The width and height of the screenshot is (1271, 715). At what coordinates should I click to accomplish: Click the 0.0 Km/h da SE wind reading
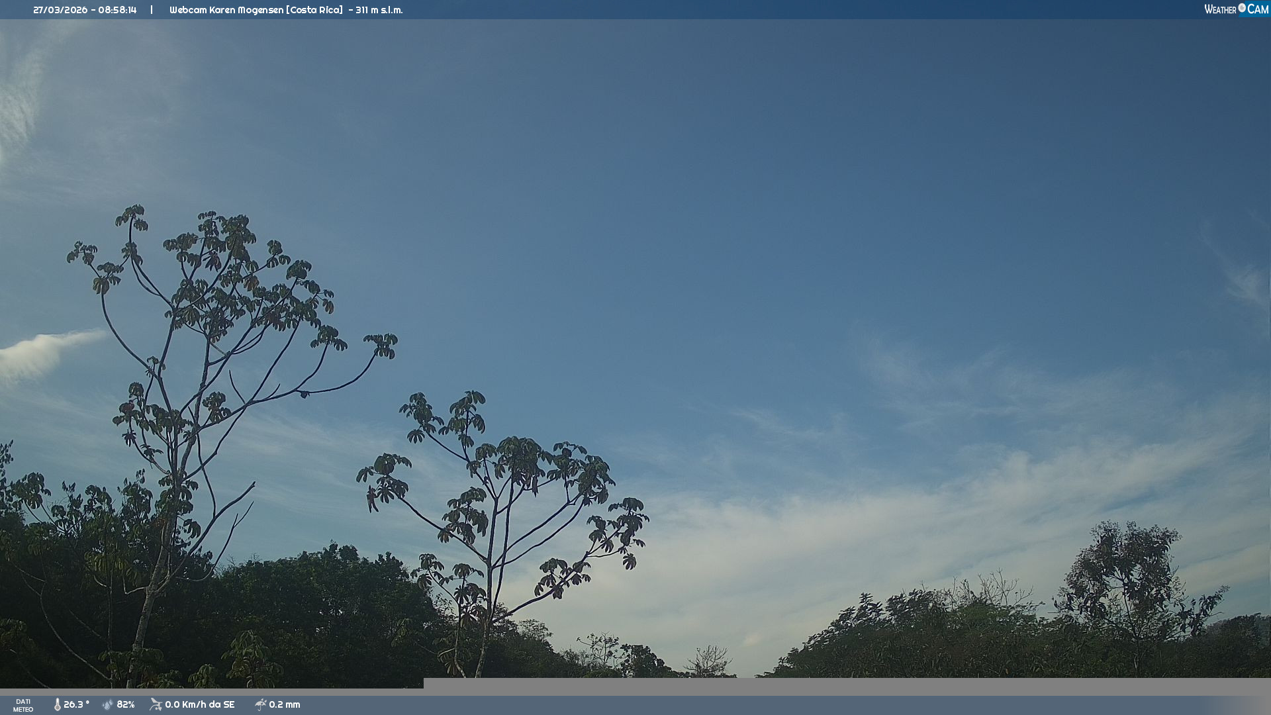200,705
